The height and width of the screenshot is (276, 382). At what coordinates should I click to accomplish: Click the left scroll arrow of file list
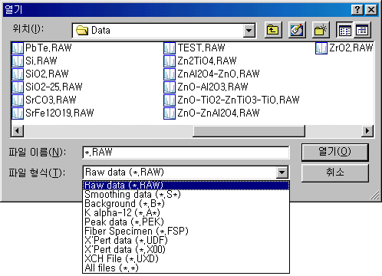[17, 131]
